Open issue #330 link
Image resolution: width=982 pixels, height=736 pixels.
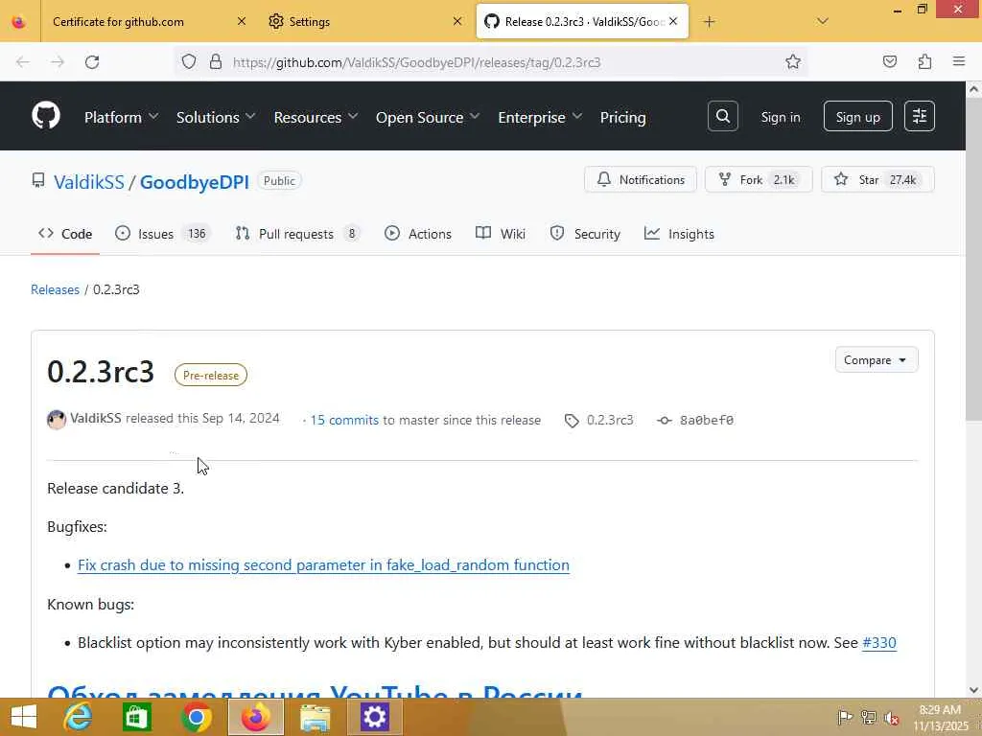click(879, 643)
